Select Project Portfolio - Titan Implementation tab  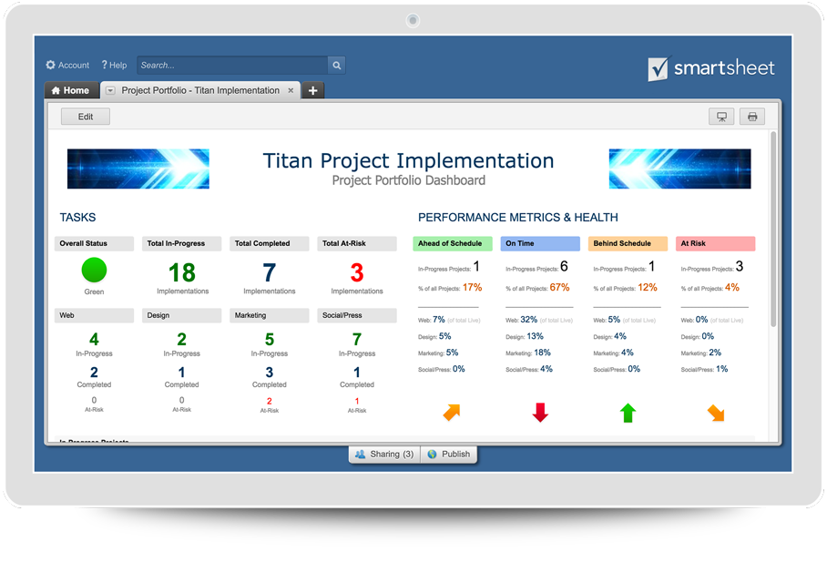(x=200, y=91)
